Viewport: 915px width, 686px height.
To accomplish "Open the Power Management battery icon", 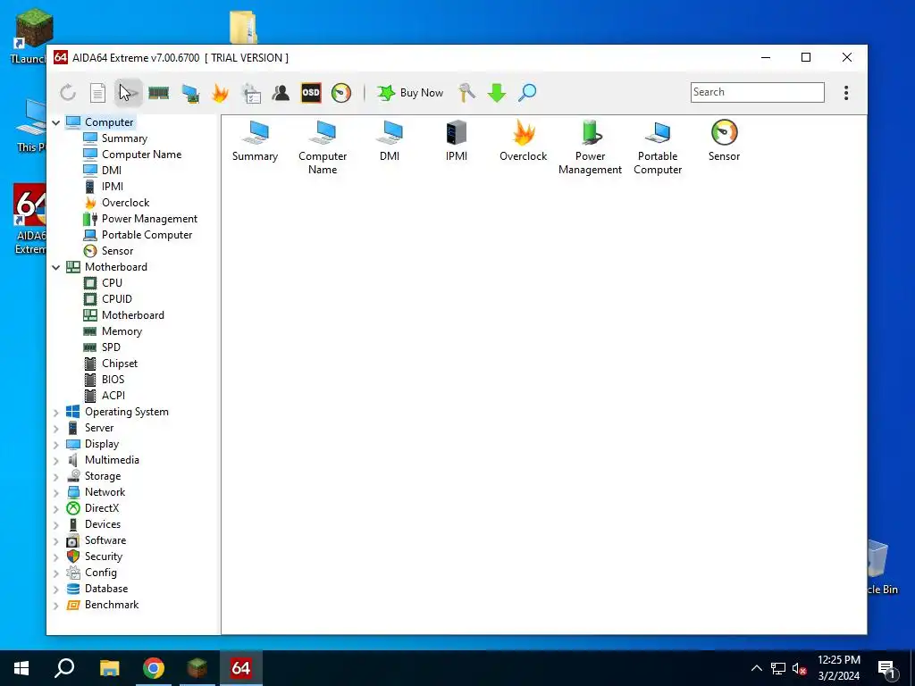I will [590, 147].
